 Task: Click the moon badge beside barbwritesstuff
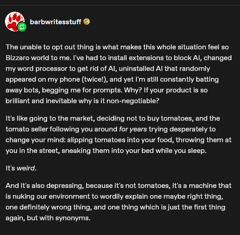coord(87,22)
